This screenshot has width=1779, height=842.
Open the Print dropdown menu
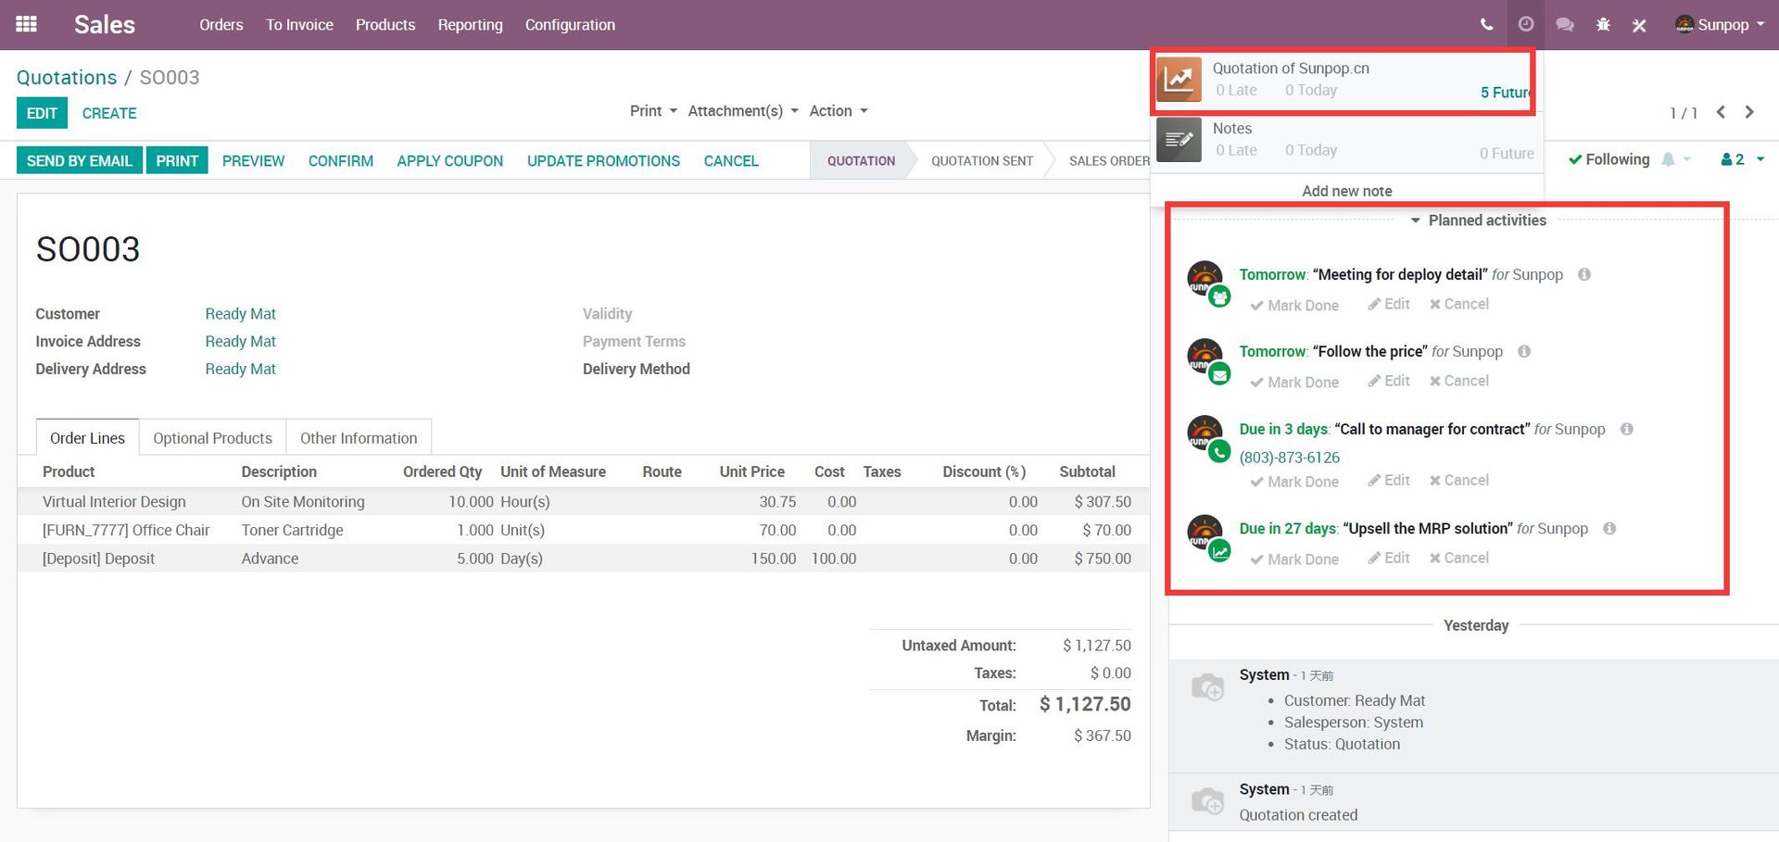[653, 111]
